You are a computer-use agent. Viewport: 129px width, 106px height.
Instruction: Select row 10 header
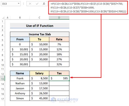pyautogui.click(x=2, y=65)
